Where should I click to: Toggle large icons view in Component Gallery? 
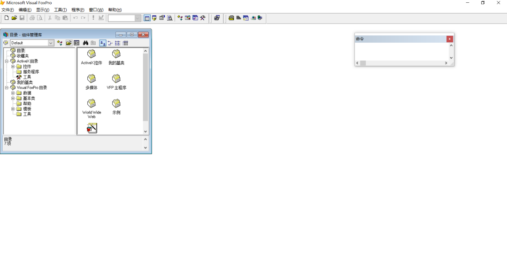coord(102,43)
